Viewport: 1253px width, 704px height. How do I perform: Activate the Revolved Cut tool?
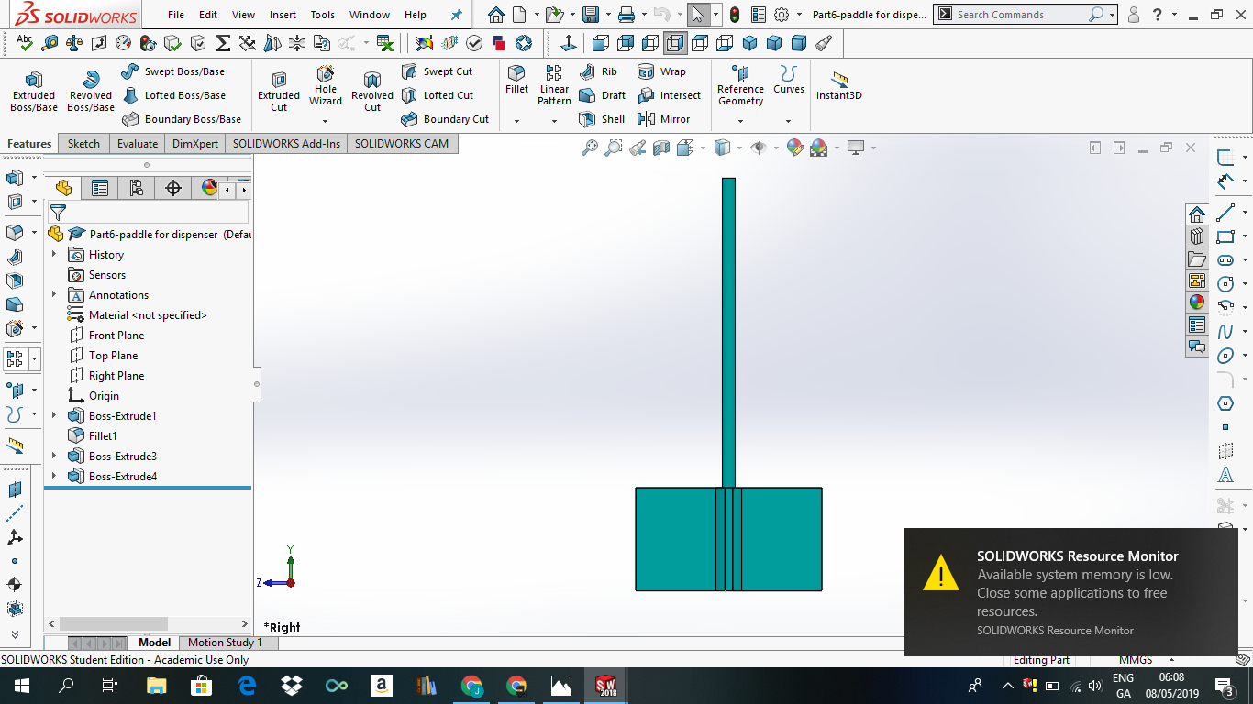[x=372, y=93]
